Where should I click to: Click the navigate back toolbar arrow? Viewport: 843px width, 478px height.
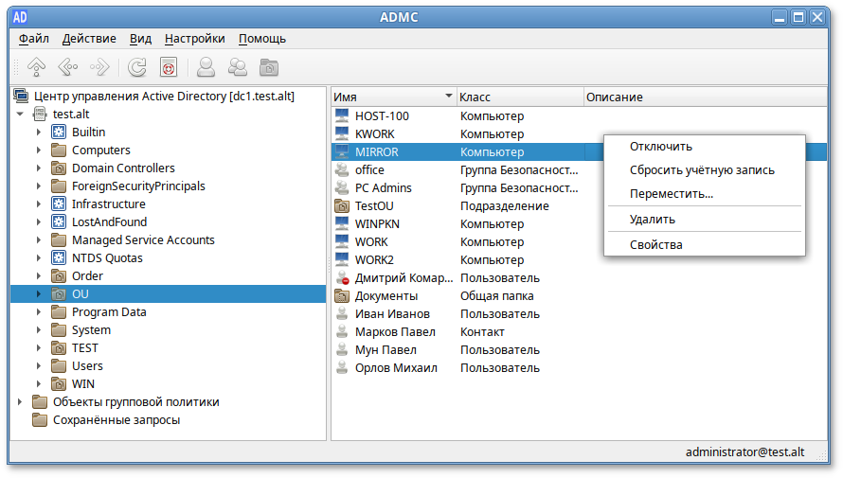[x=67, y=67]
